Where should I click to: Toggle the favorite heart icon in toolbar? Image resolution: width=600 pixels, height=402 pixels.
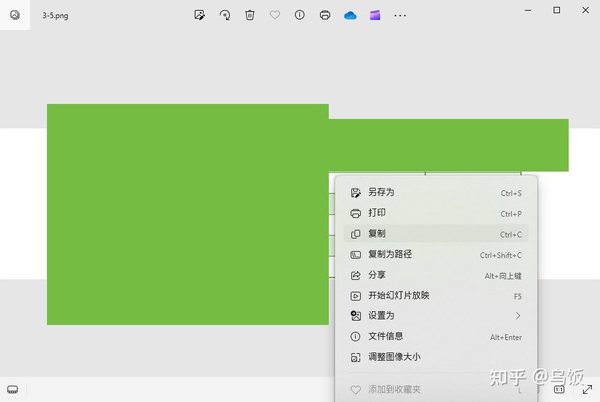click(x=275, y=15)
